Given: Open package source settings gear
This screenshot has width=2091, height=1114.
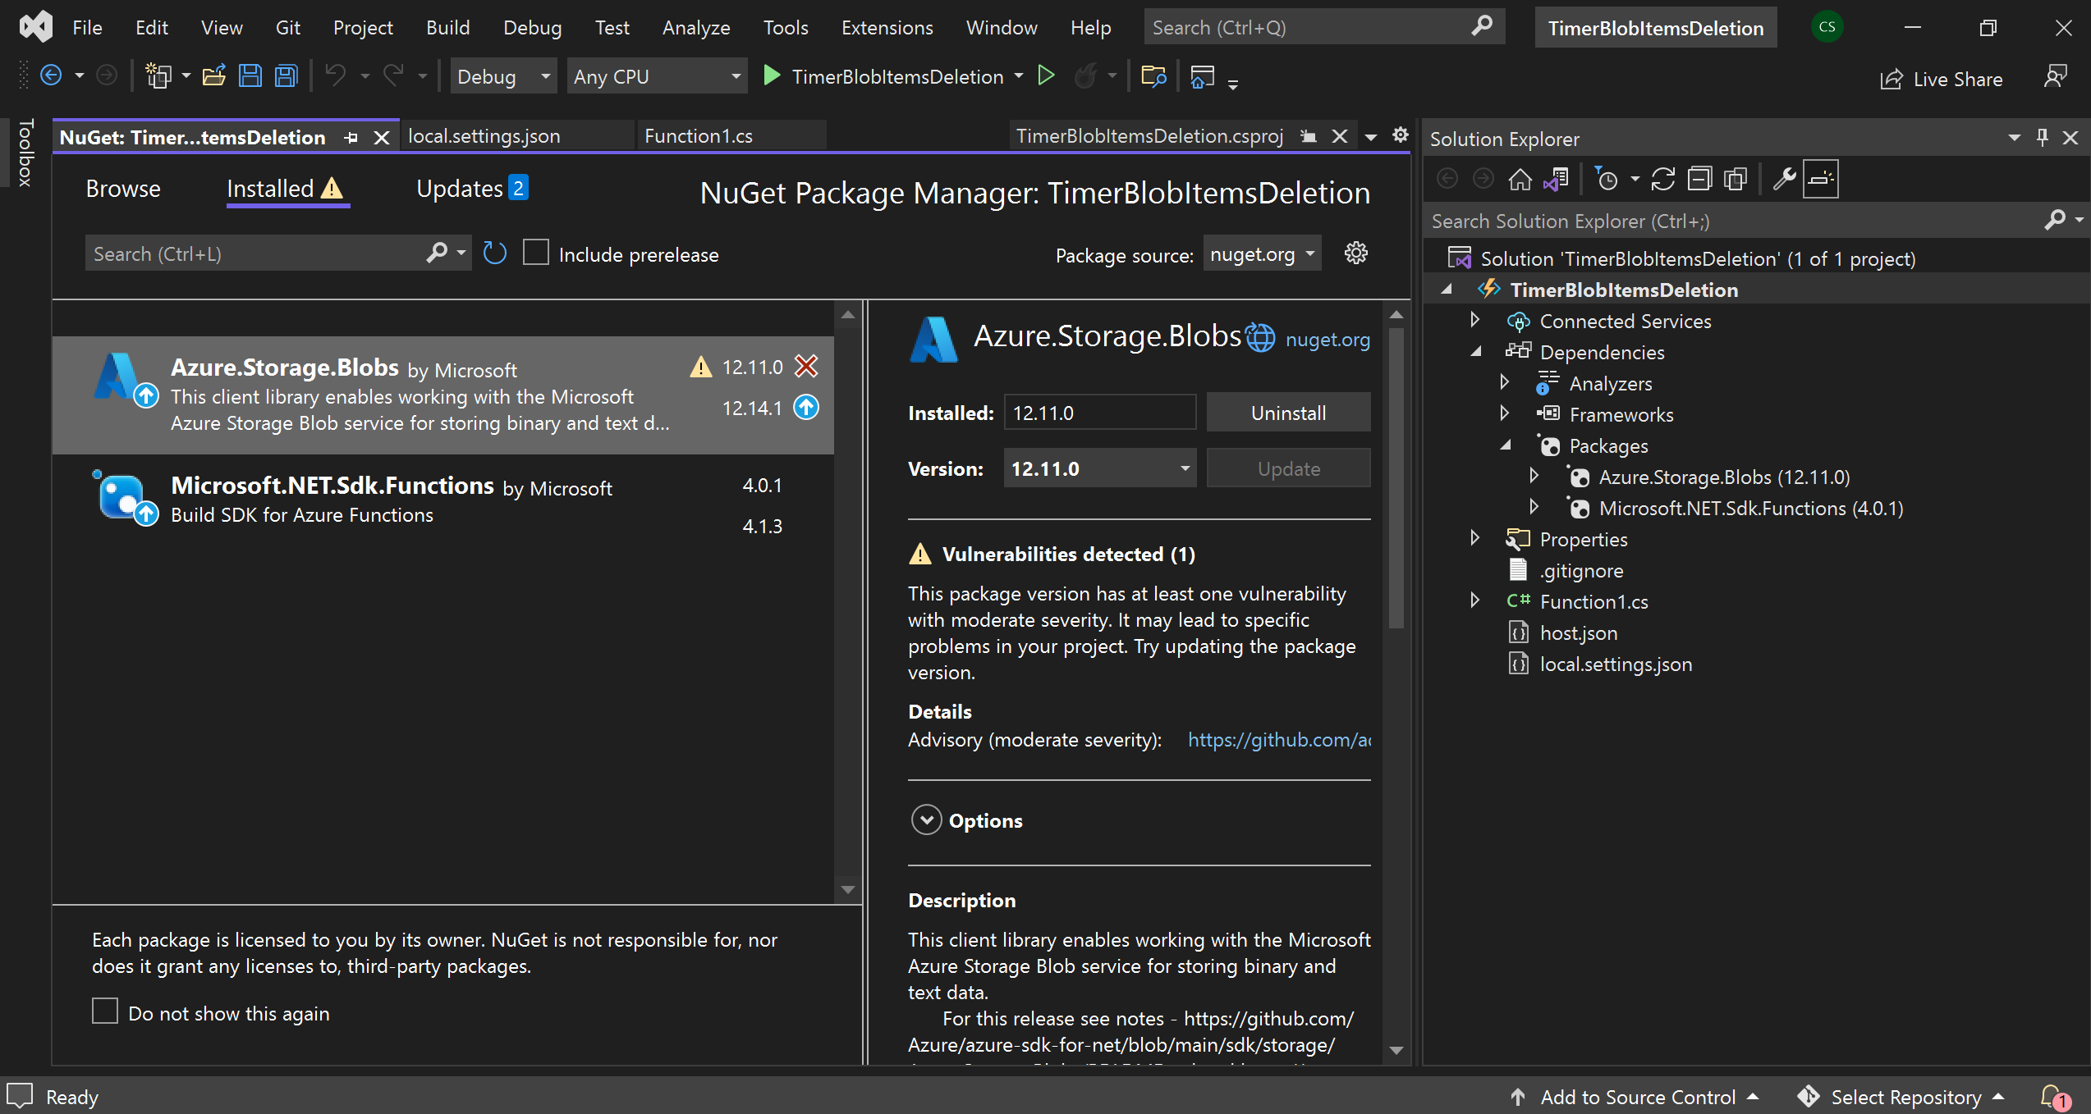Looking at the screenshot, I should [1356, 253].
